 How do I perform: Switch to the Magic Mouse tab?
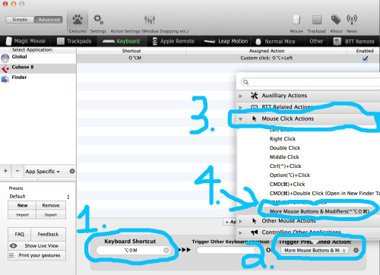click(25, 41)
